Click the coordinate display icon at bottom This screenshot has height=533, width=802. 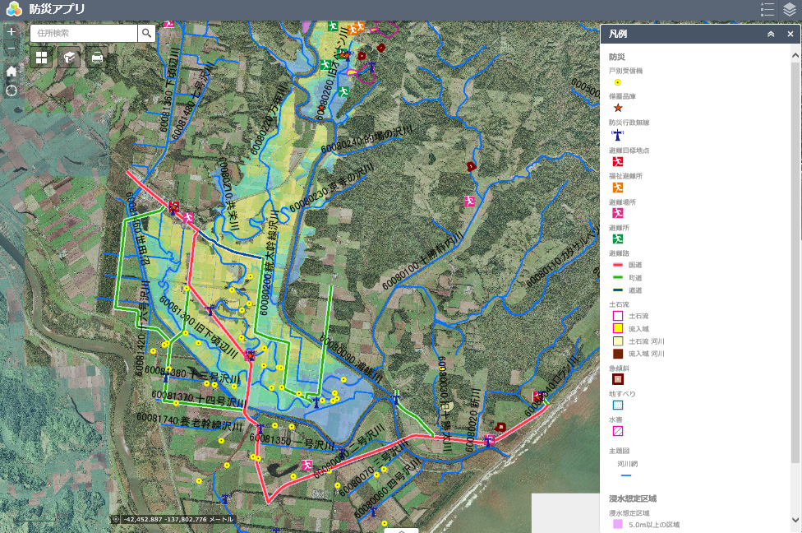coord(115,520)
